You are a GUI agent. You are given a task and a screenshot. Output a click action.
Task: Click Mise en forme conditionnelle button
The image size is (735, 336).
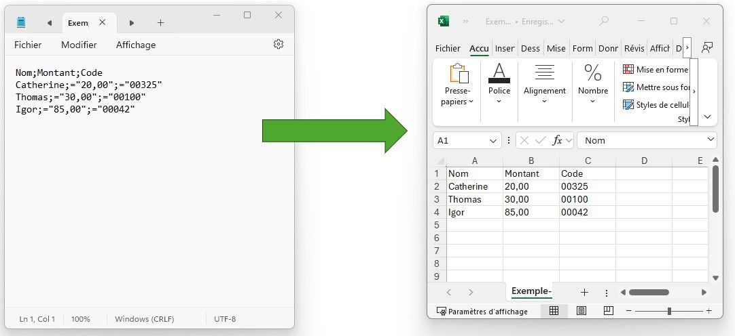tap(656, 70)
